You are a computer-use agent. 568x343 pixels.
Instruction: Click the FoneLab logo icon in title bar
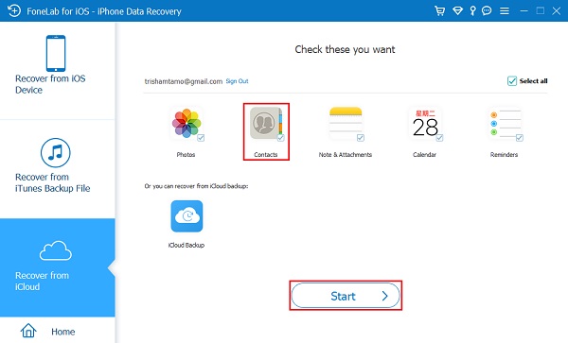(14, 10)
